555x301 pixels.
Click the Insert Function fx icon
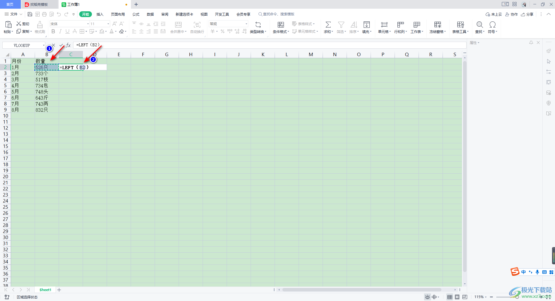[69, 45]
